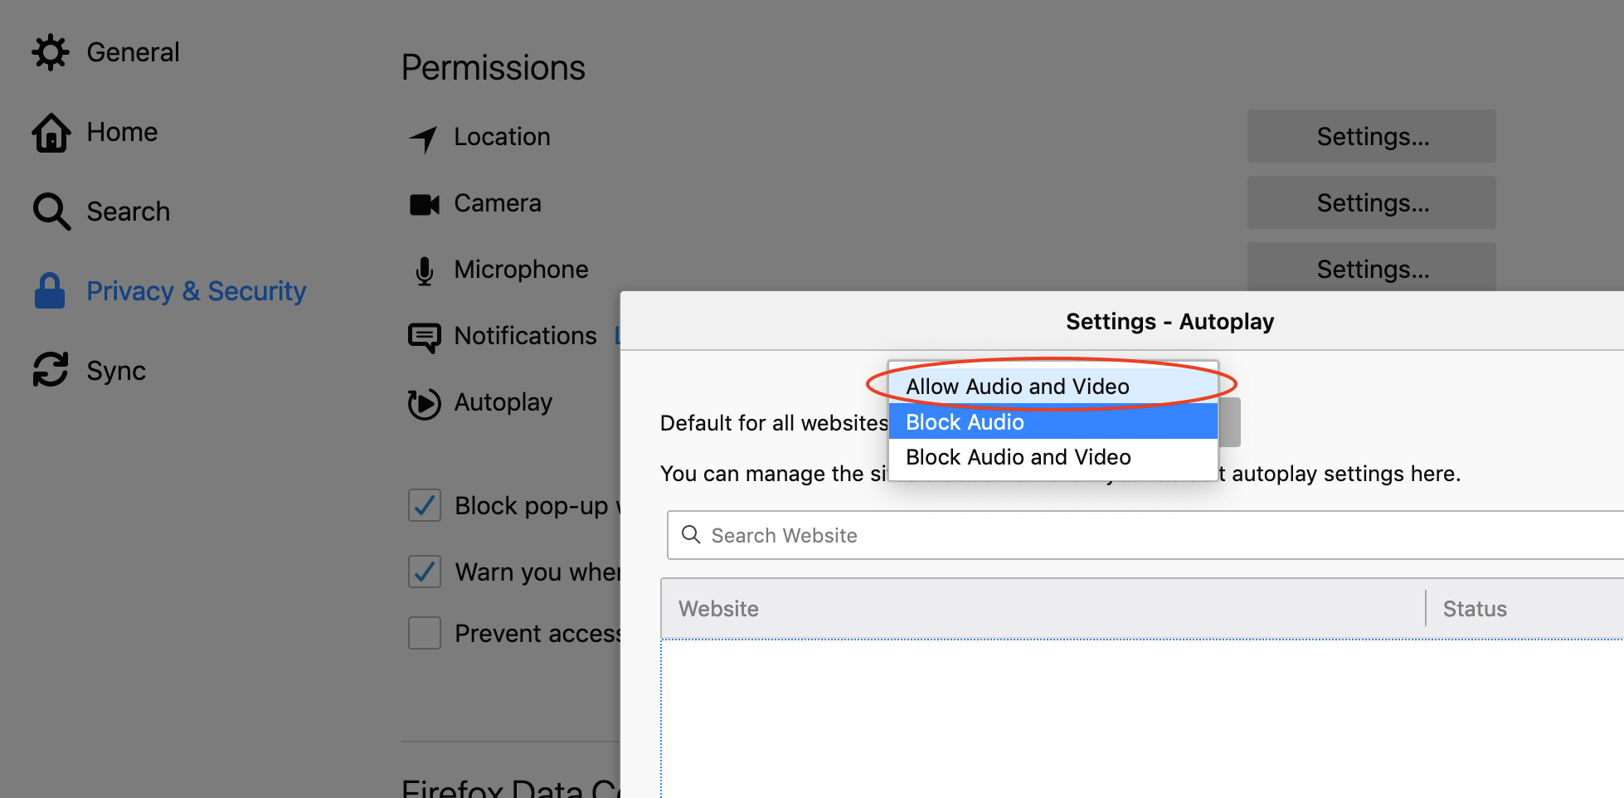Viewport: 1624px width, 798px height.
Task: Click the Permissions section heading
Action: click(x=494, y=67)
